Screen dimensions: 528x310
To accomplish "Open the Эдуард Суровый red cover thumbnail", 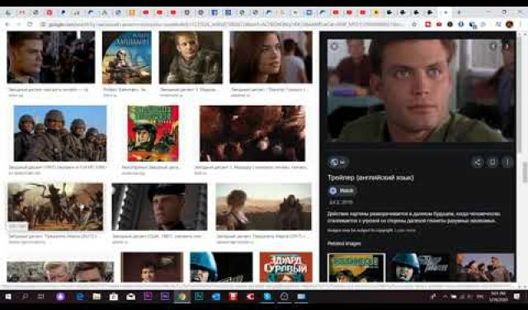I will click(x=286, y=267).
